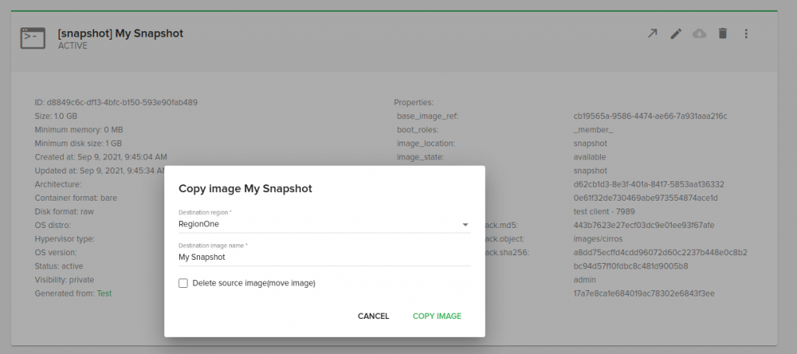Click OS version: label
This screenshot has width=797, height=354.
(56, 252)
